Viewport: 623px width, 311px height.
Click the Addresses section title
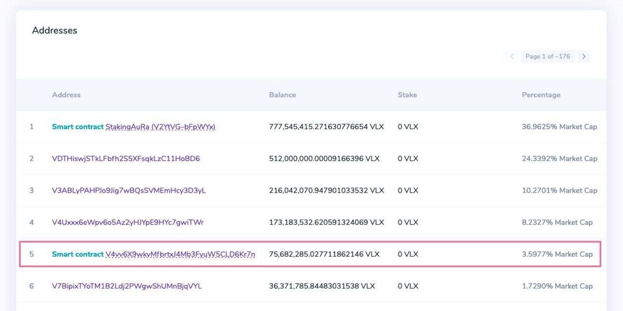click(55, 30)
